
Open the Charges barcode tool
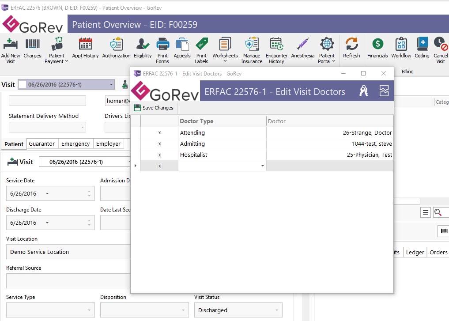coord(32,48)
